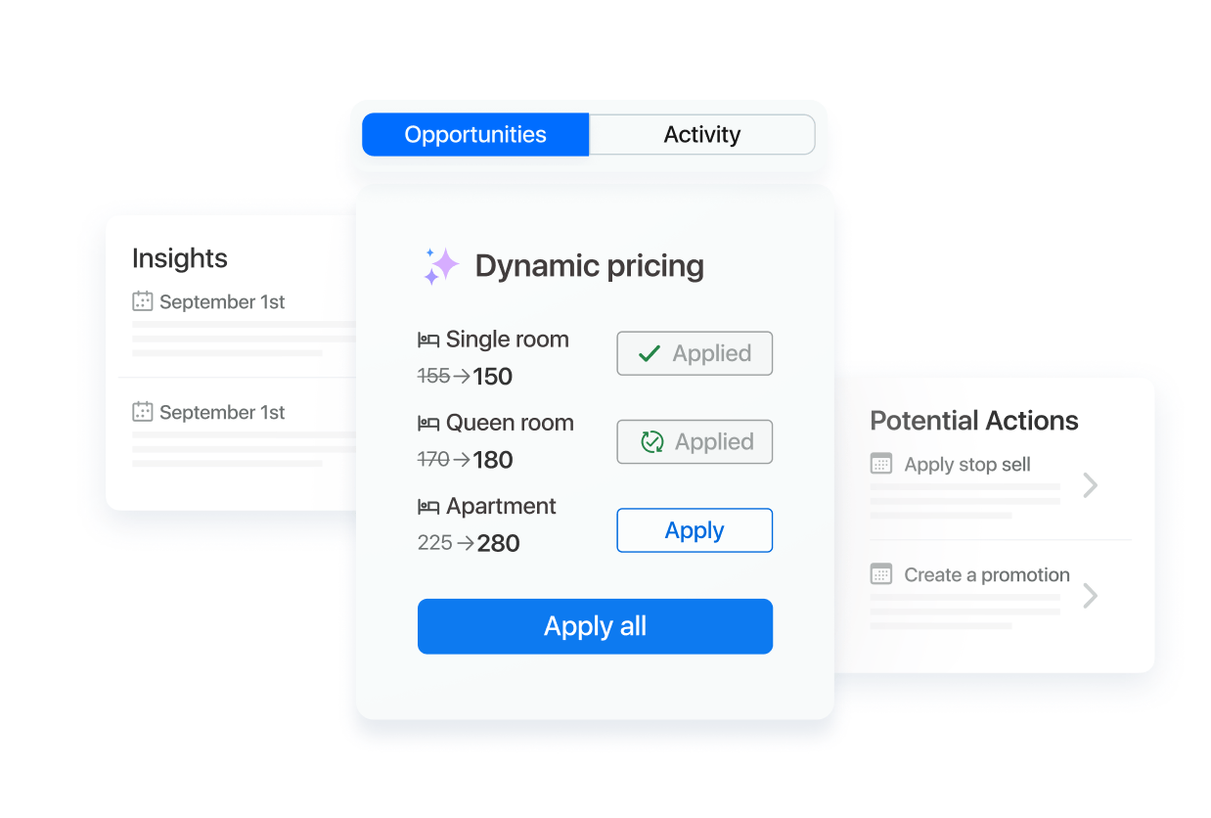
Task: Select the Apply stop sell action
Action: [x=966, y=465]
